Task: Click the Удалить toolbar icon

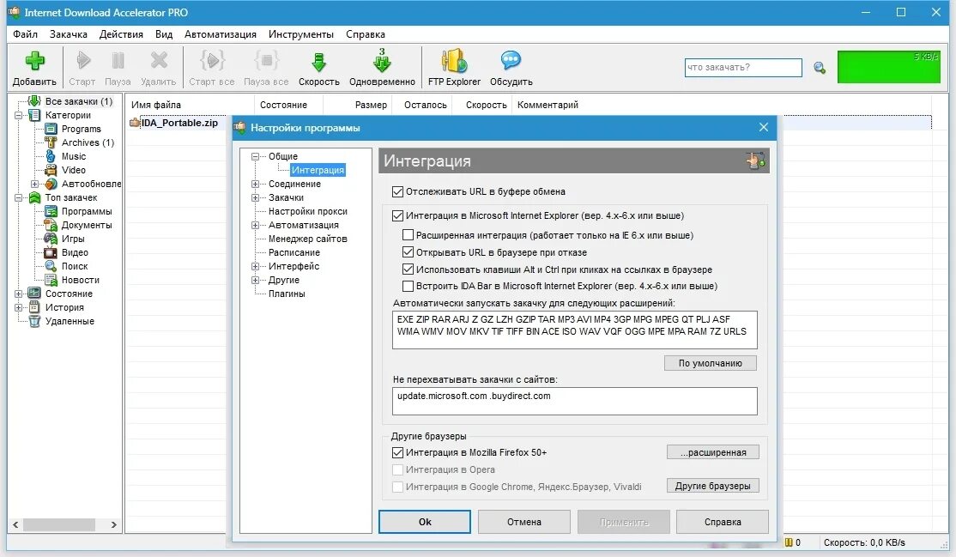Action: (x=159, y=60)
